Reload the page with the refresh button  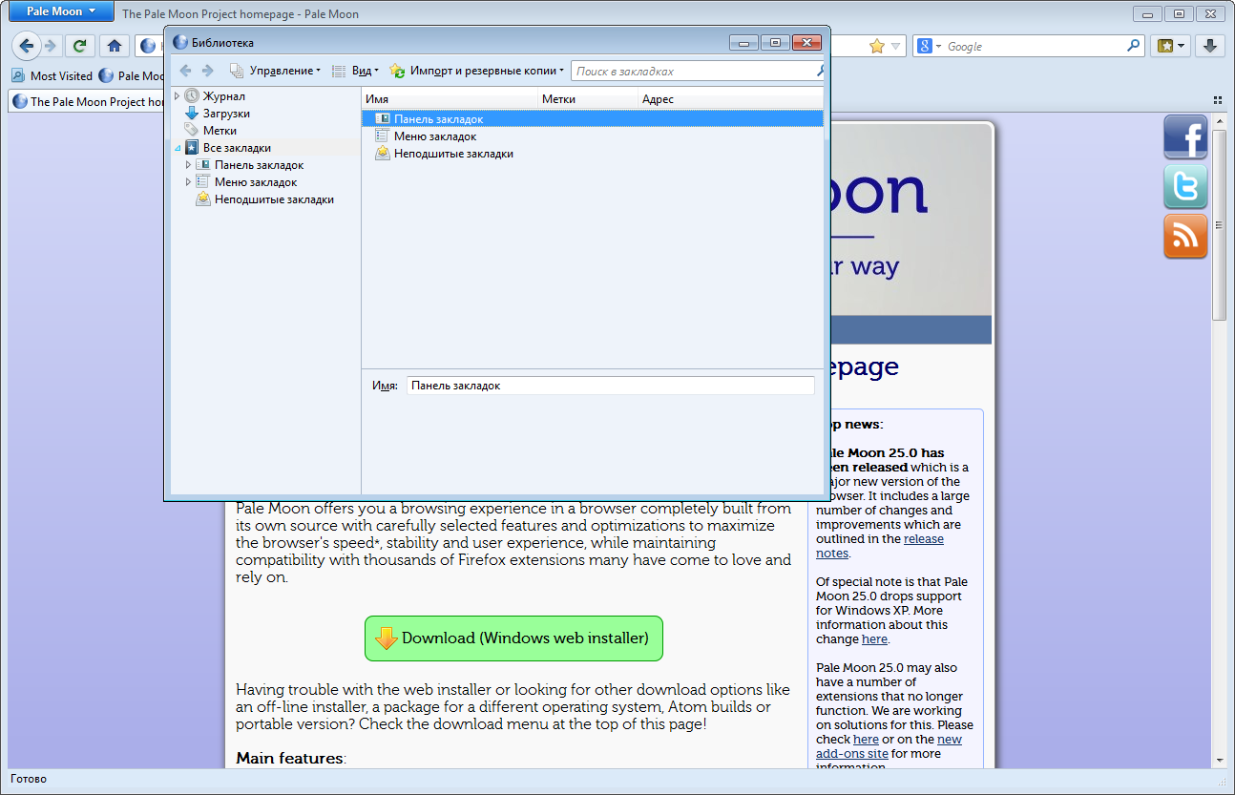coord(80,46)
